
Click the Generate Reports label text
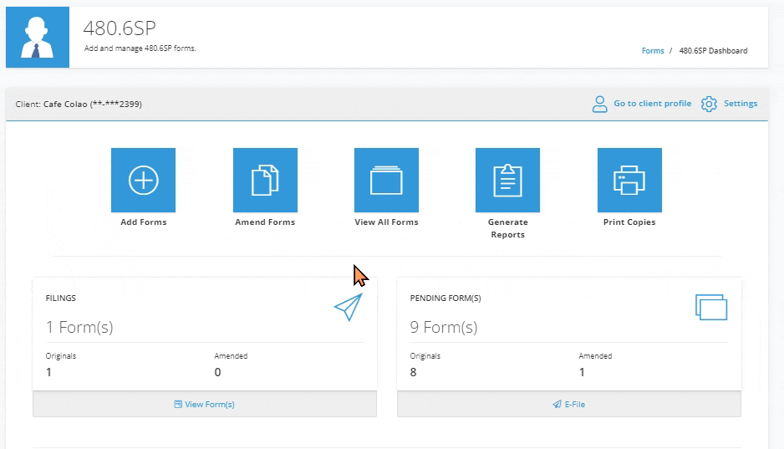click(x=507, y=228)
